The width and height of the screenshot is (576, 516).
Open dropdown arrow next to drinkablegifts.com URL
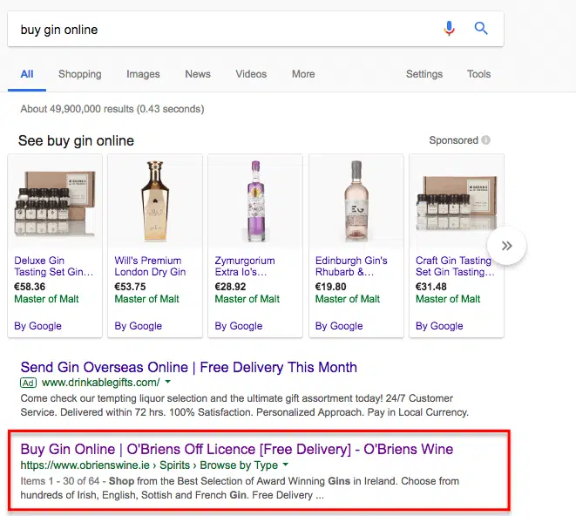167,383
